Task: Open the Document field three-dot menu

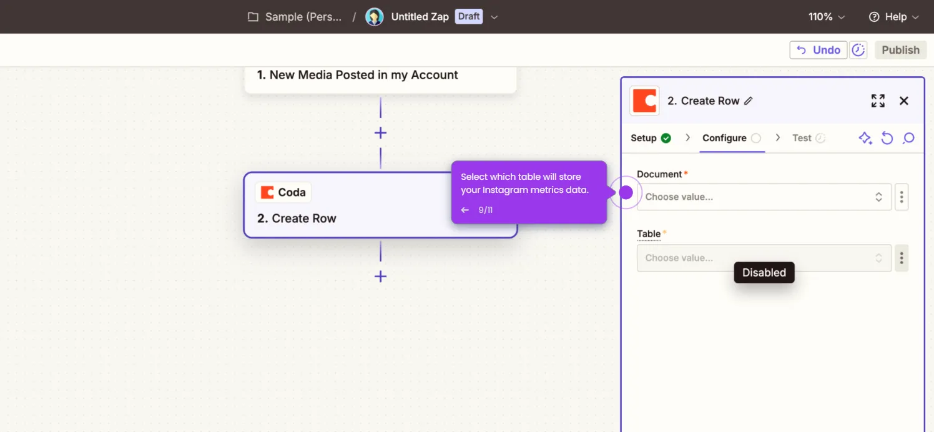Action: coord(902,197)
